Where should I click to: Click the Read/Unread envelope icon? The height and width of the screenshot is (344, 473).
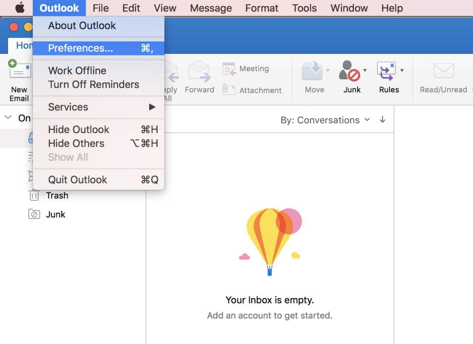[443, 71]
